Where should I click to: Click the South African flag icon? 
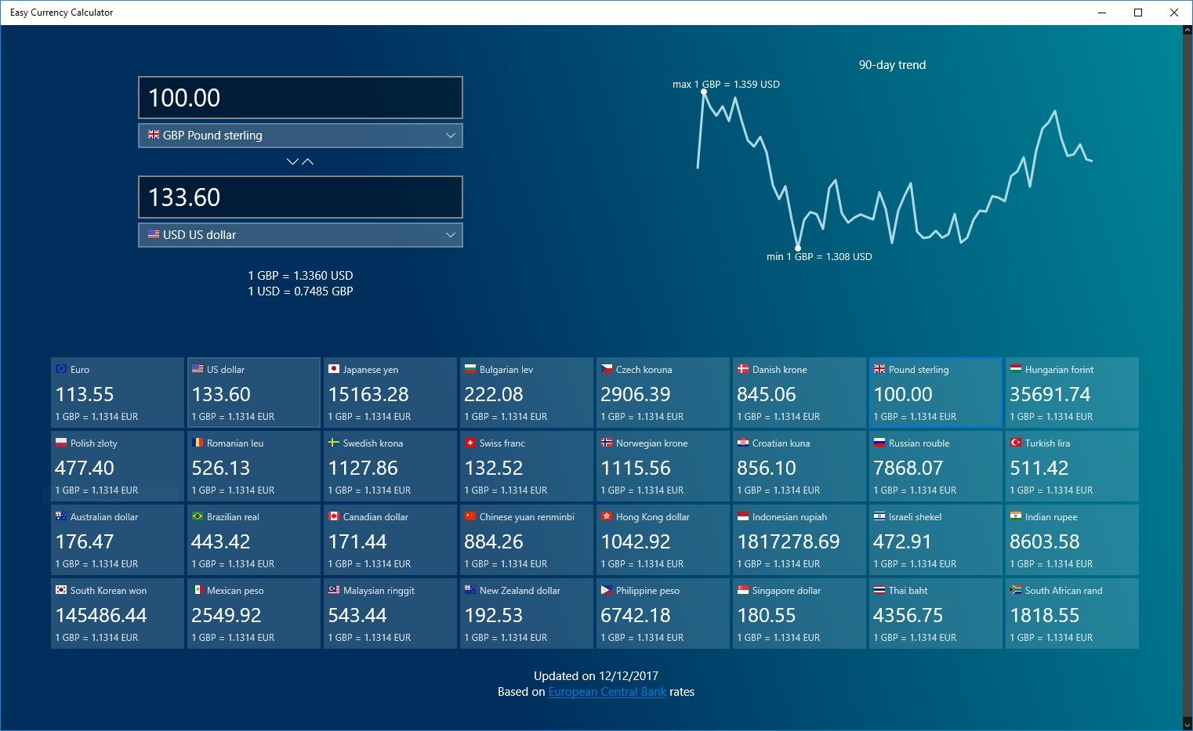(x=1015, y=590)
